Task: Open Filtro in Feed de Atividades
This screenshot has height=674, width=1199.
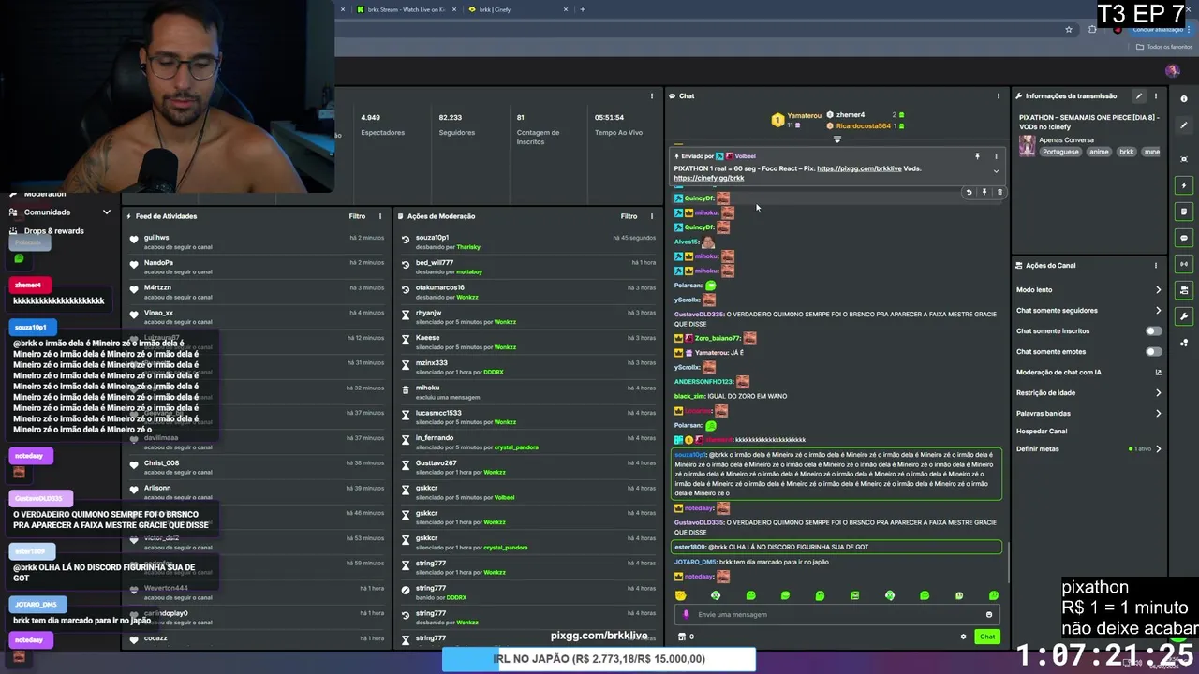Action: click(x=357, y=216)
